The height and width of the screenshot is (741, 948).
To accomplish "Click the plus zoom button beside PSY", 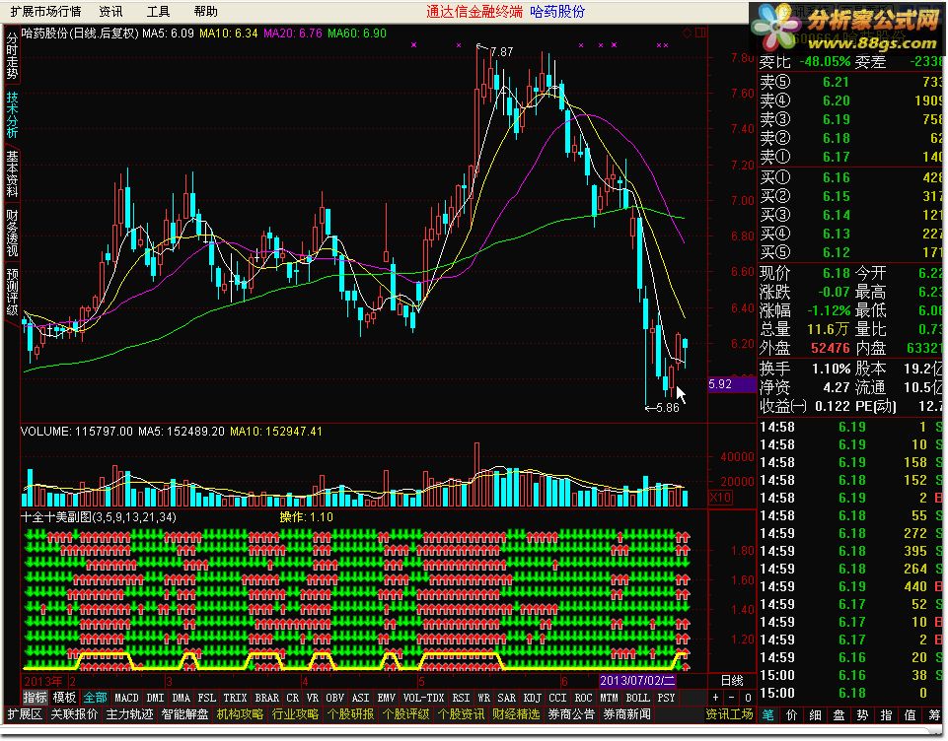I will point(715,698).
